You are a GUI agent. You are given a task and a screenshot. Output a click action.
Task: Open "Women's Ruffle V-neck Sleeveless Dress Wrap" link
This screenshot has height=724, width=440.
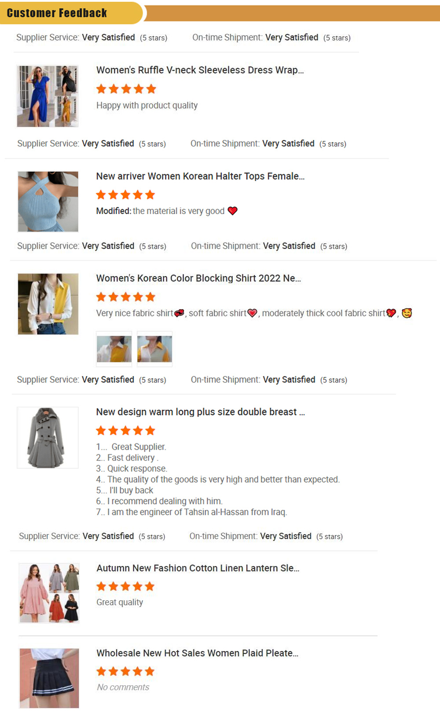[200, 70]
